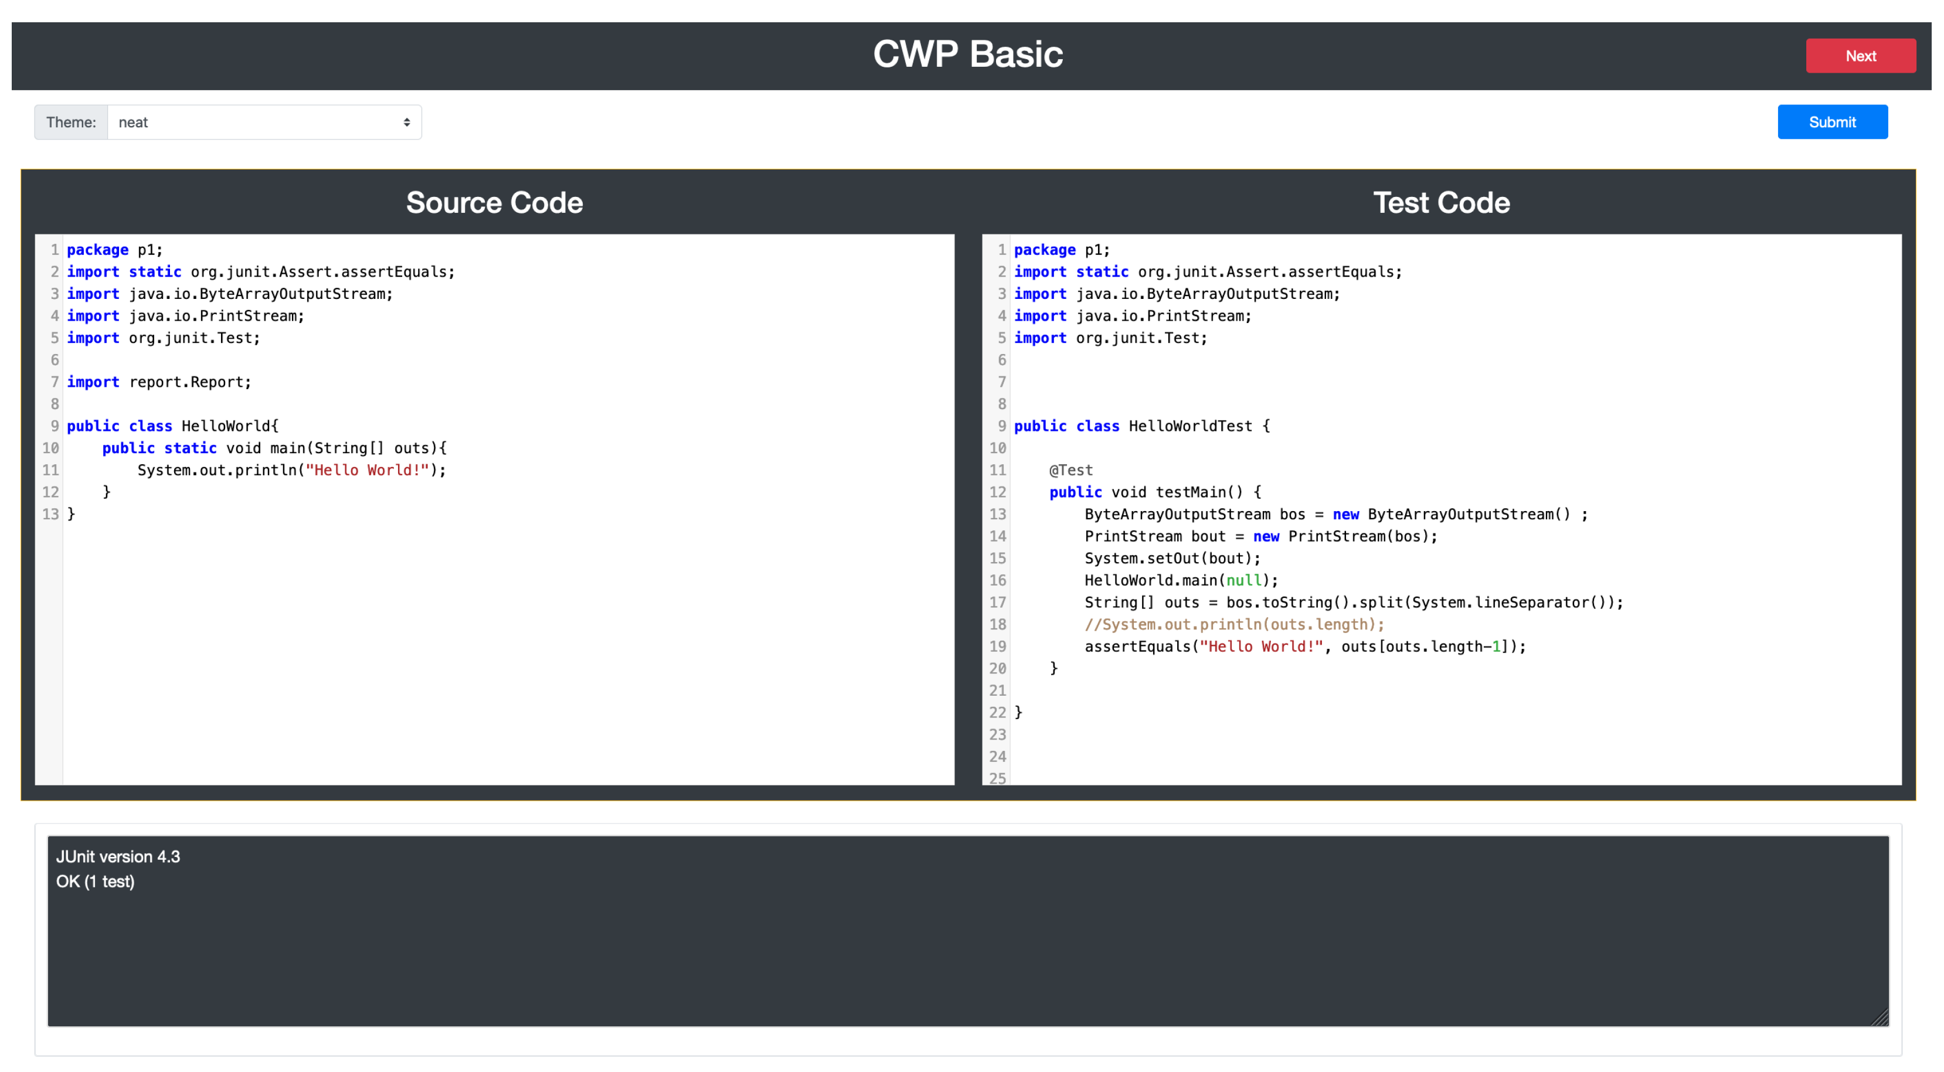Screen dimensions: 1944x1072
Task: Click the Source Code panel heading
Action: tap(494, 203)
